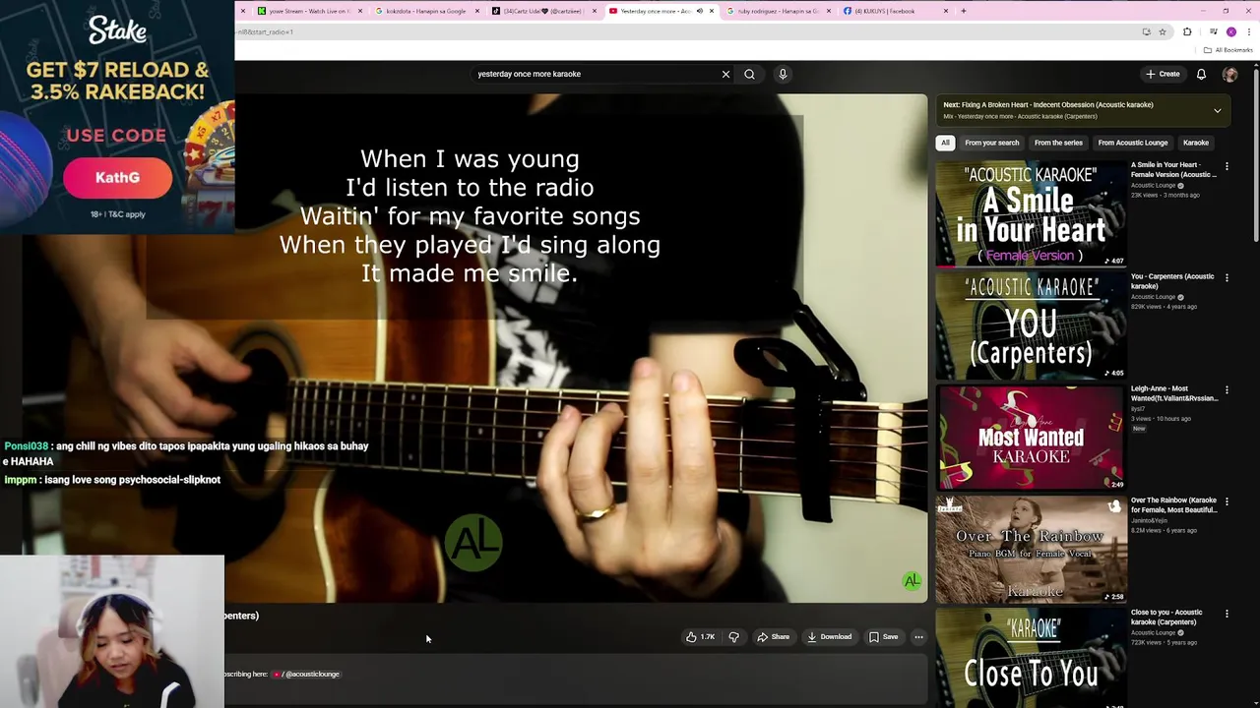This screenshot has height=708, width=1260.
Task: Select From your search chip
Action: 991,143
